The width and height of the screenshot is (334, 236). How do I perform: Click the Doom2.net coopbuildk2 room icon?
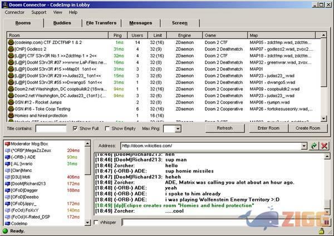click(11, 89)
